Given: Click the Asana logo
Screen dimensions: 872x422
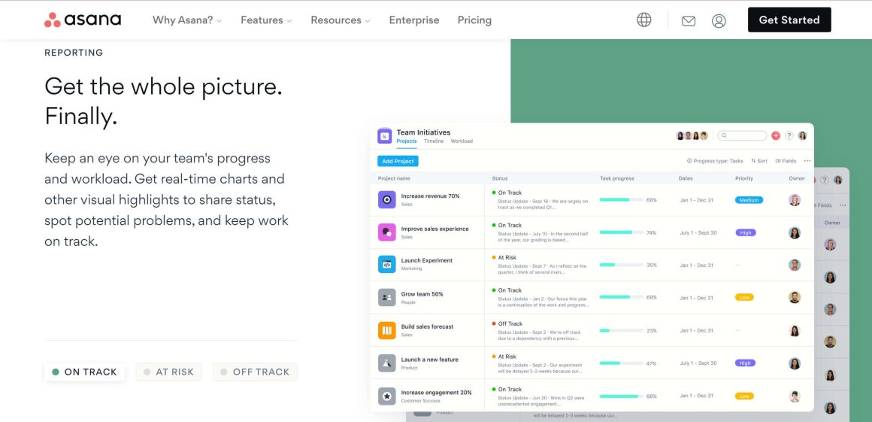Looking at the screenshot, I should [83, 20].
